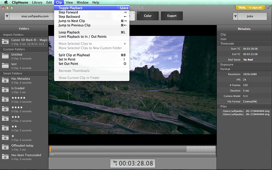The width and height of the screenshot is (272, 170).
Task: Open the mac.softpedia.com library dropdown arrow
Action: click(7, 16)
